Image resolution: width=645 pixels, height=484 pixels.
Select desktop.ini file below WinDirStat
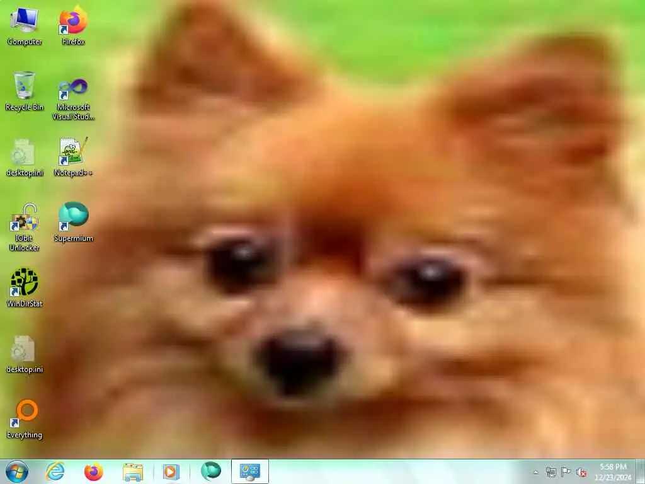(25, 354)
